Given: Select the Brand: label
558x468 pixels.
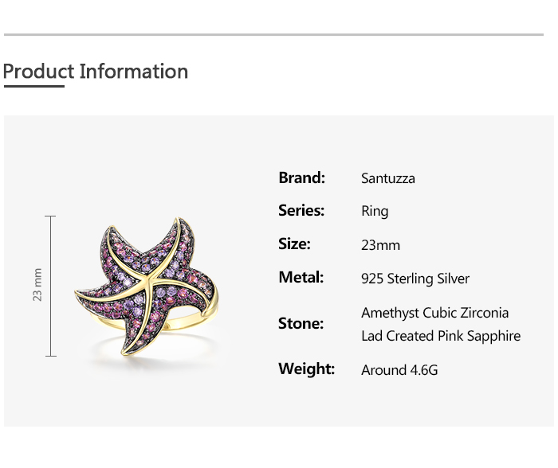Looking at the screenshot, I should pyautogui.click(x=301, y=177).
